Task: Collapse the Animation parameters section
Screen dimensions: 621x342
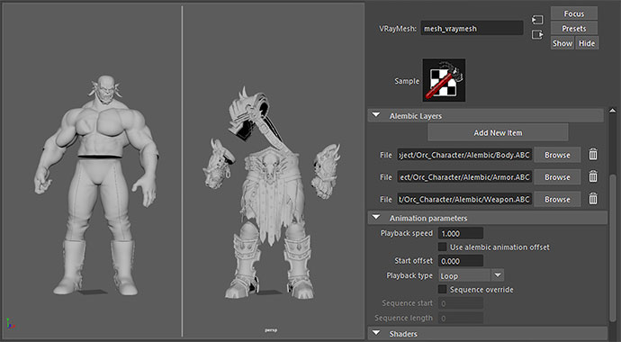Action: click(376, 218)
